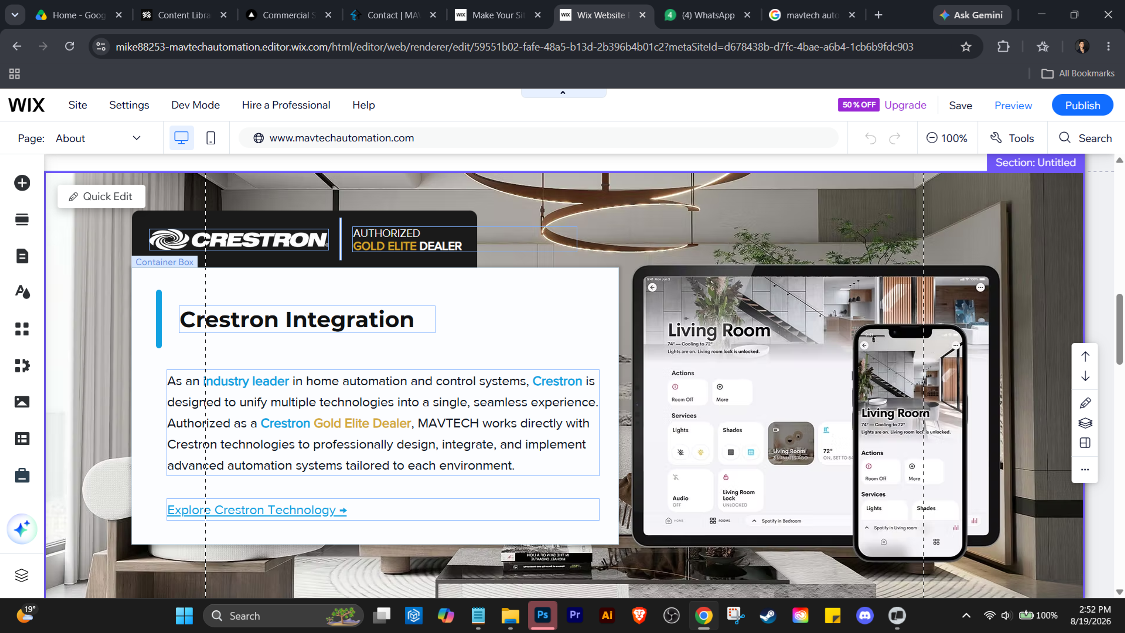Open section more actions ellipsis
Screen dimensions: 1125x633
point(1085,469)
